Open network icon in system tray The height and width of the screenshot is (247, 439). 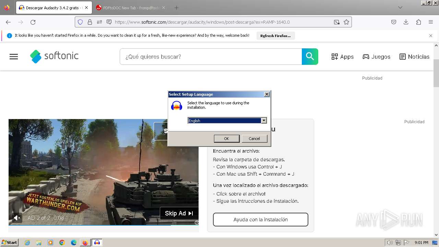[398, 243]
